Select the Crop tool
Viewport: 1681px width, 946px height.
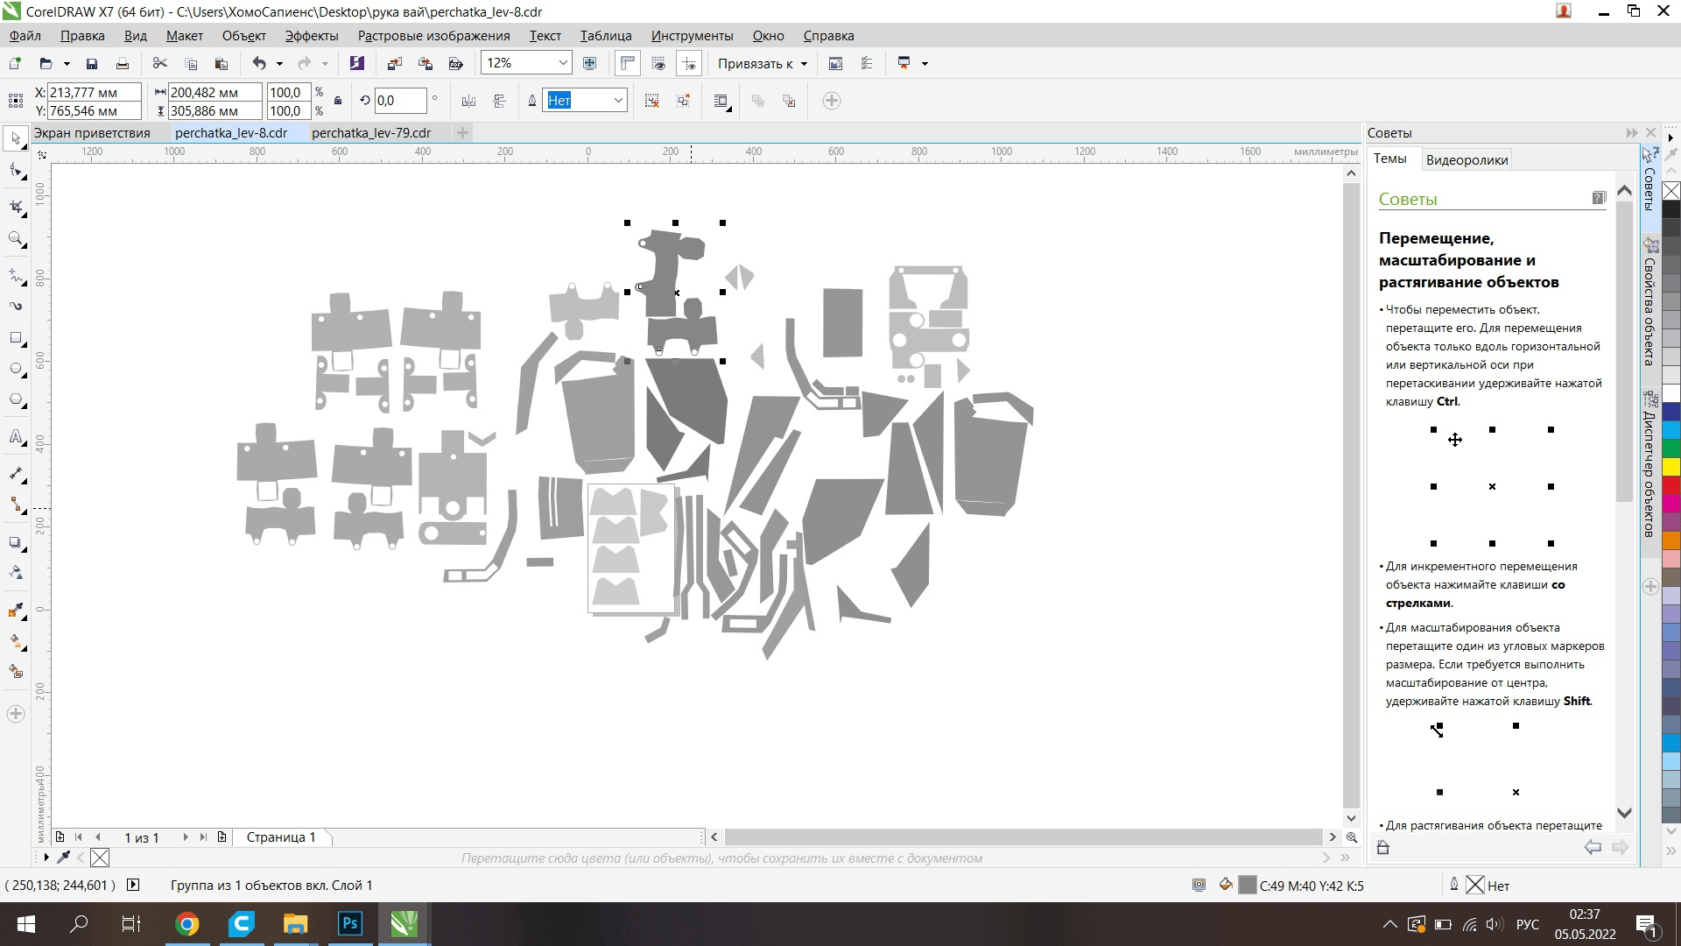click(16, 207)
